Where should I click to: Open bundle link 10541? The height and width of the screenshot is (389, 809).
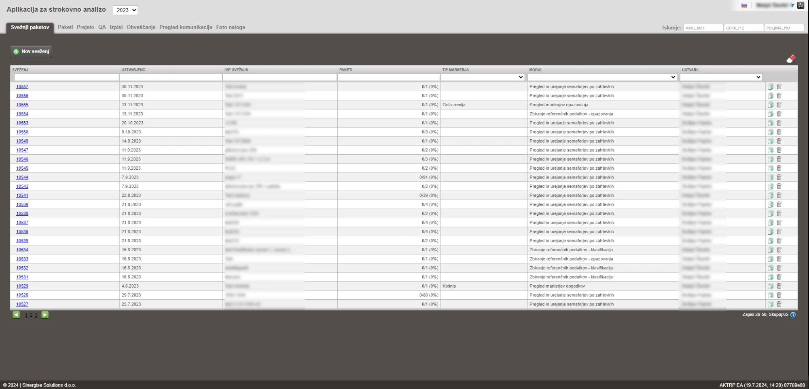point(22,196)
